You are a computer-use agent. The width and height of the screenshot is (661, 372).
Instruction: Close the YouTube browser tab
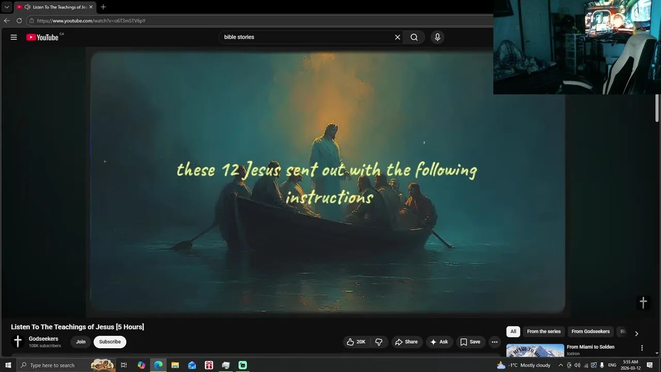coord(91,7)
